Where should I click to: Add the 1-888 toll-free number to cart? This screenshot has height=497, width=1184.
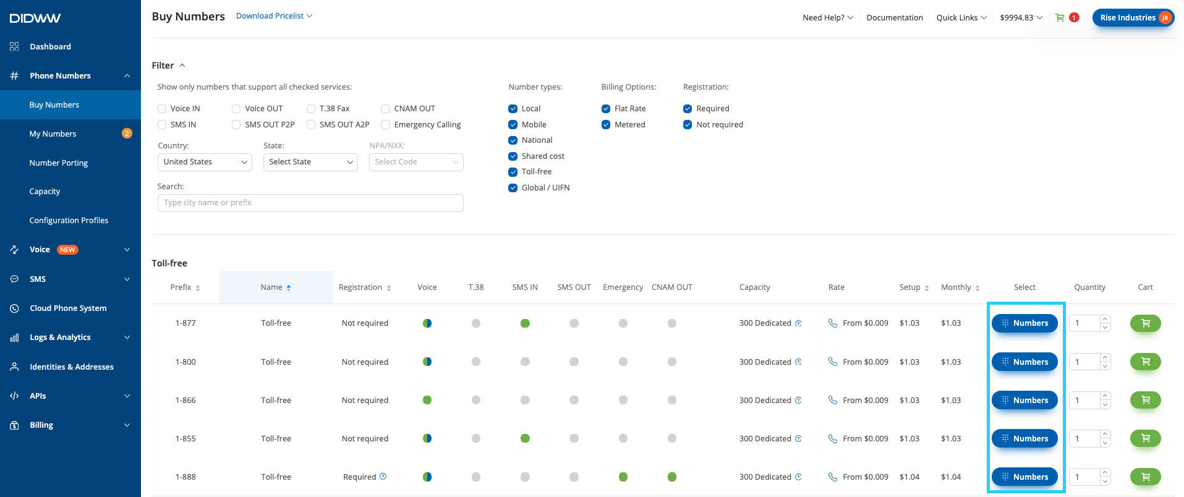(1145, 477)
